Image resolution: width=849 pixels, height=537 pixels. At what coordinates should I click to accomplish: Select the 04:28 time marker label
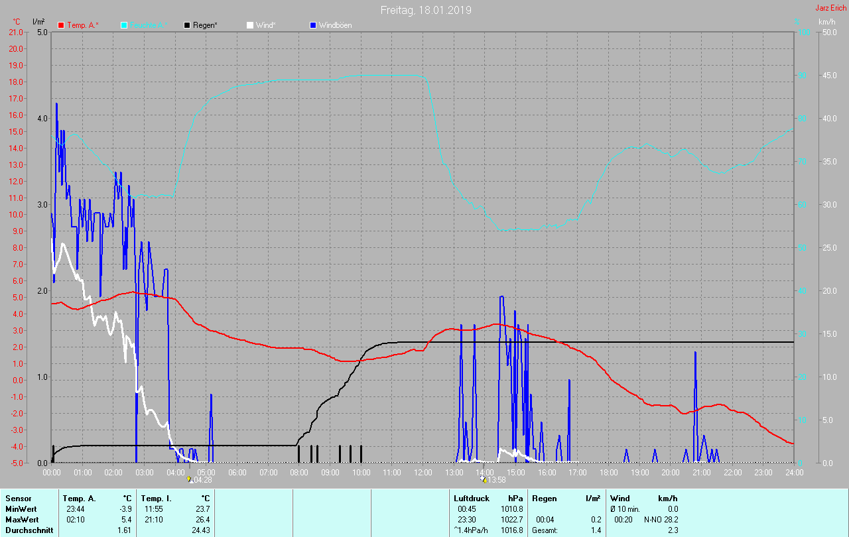pos(202,480)
